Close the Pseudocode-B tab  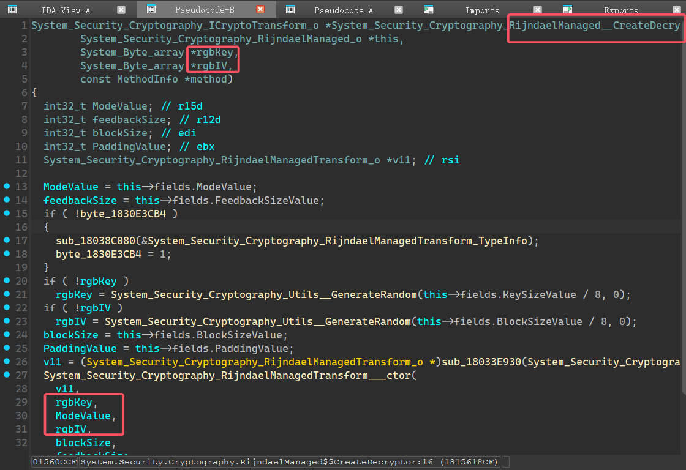(x=260, y=10)
